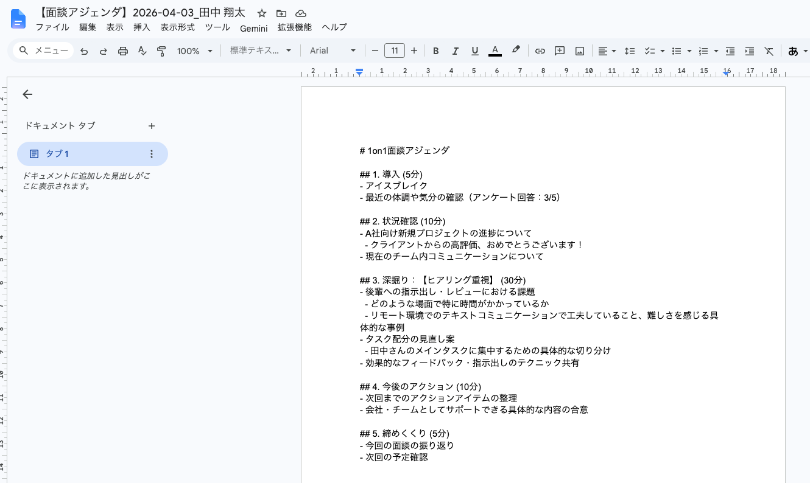This screenshot has height=483, width=810.
Task: Open the ヘルプ menu
Action: [x=334, y=27]
